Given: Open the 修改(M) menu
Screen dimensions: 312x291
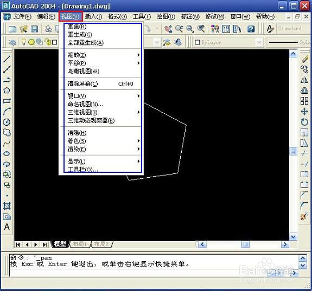Looking at the screenshot, I should tap(215, 16).
